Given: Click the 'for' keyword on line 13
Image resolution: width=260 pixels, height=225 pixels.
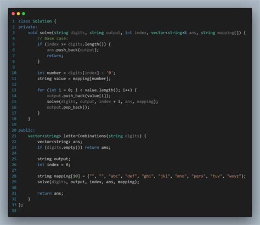Looking at the screenshot, I should (41, 90).
